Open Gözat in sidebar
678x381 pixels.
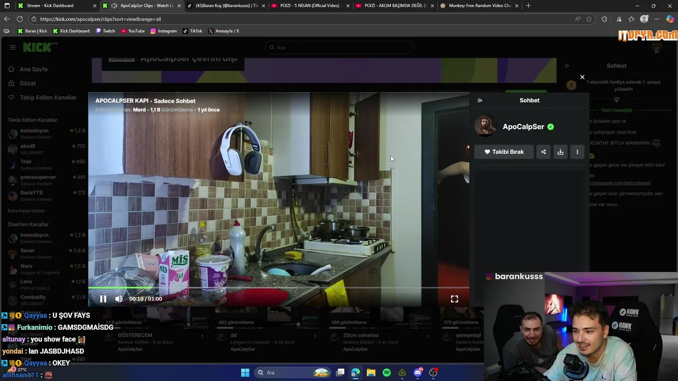tap(28, 84)
